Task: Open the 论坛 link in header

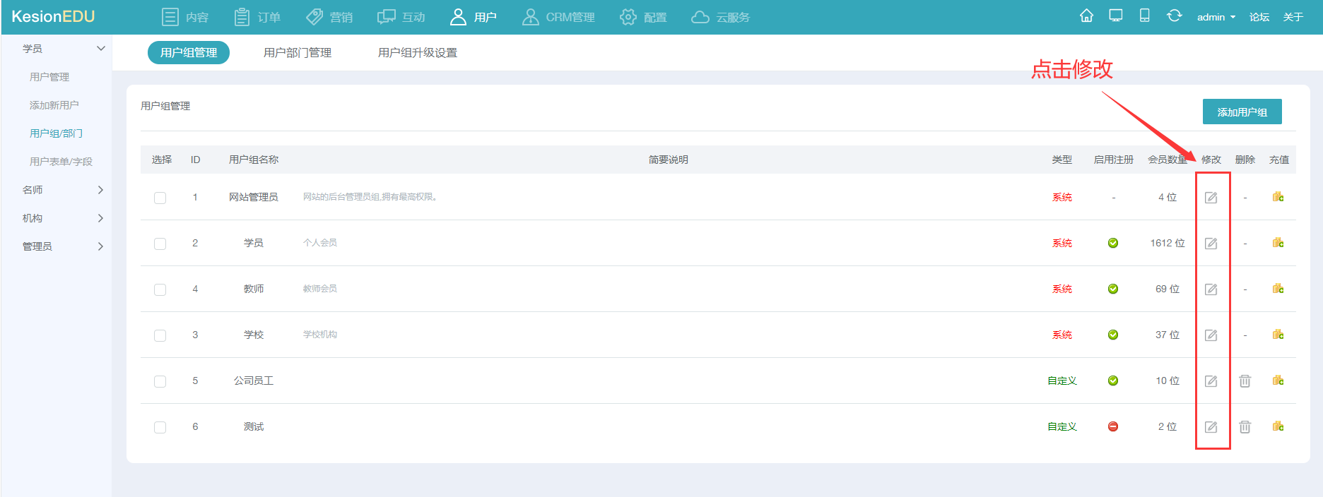Action: click(1259, 17)
